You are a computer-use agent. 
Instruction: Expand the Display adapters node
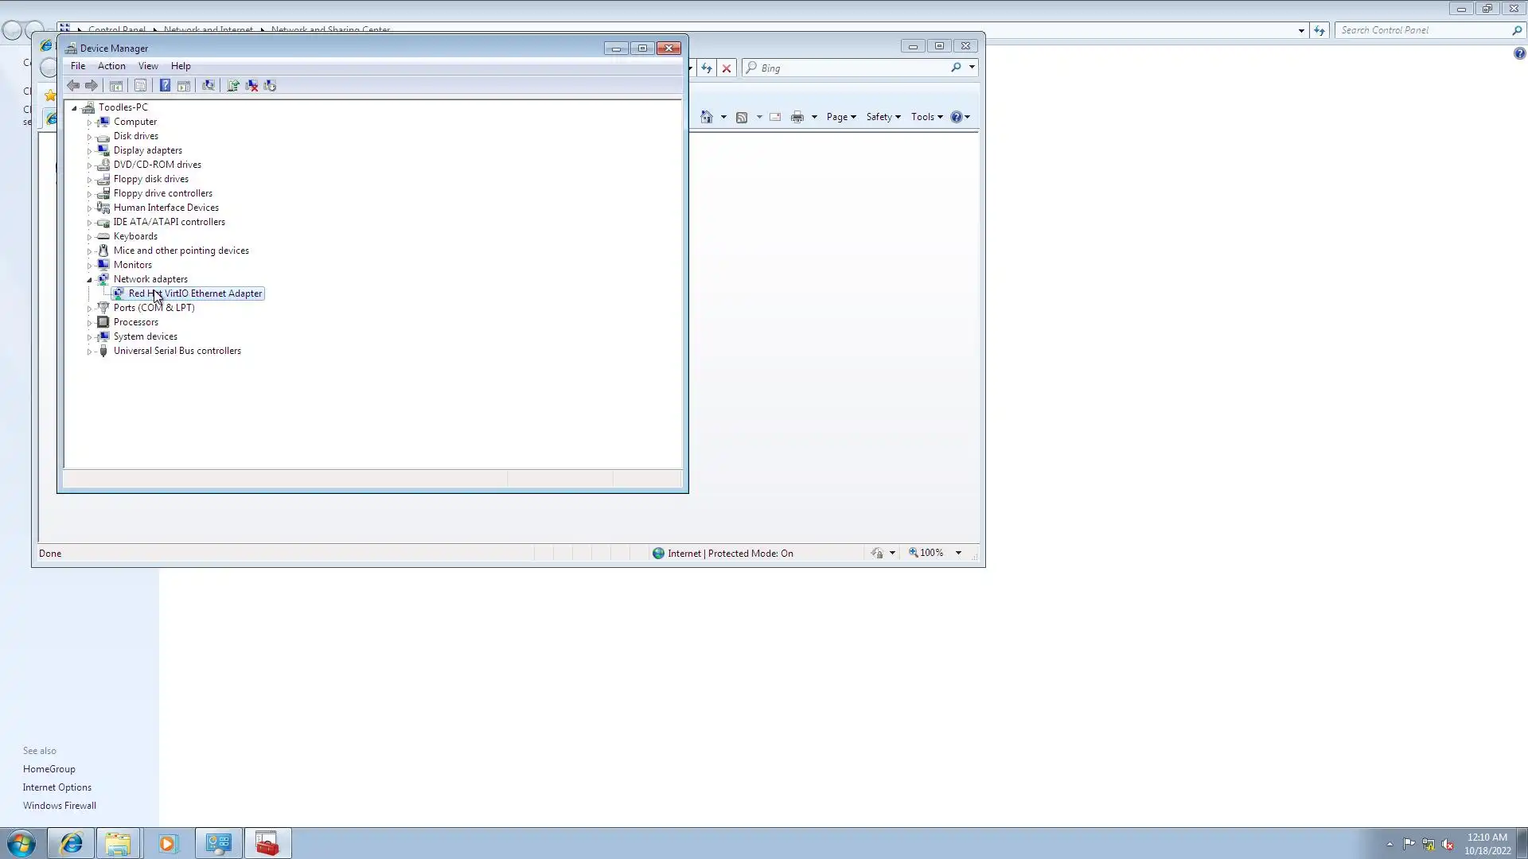[89, 151]
